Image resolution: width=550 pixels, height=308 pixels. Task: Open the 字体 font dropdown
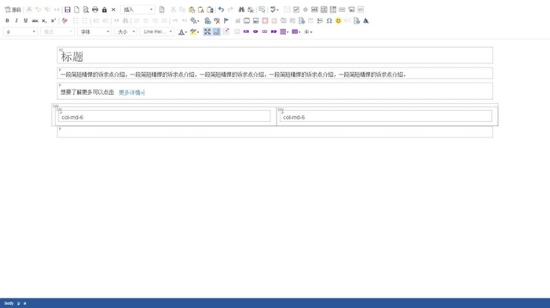point(94,31)
